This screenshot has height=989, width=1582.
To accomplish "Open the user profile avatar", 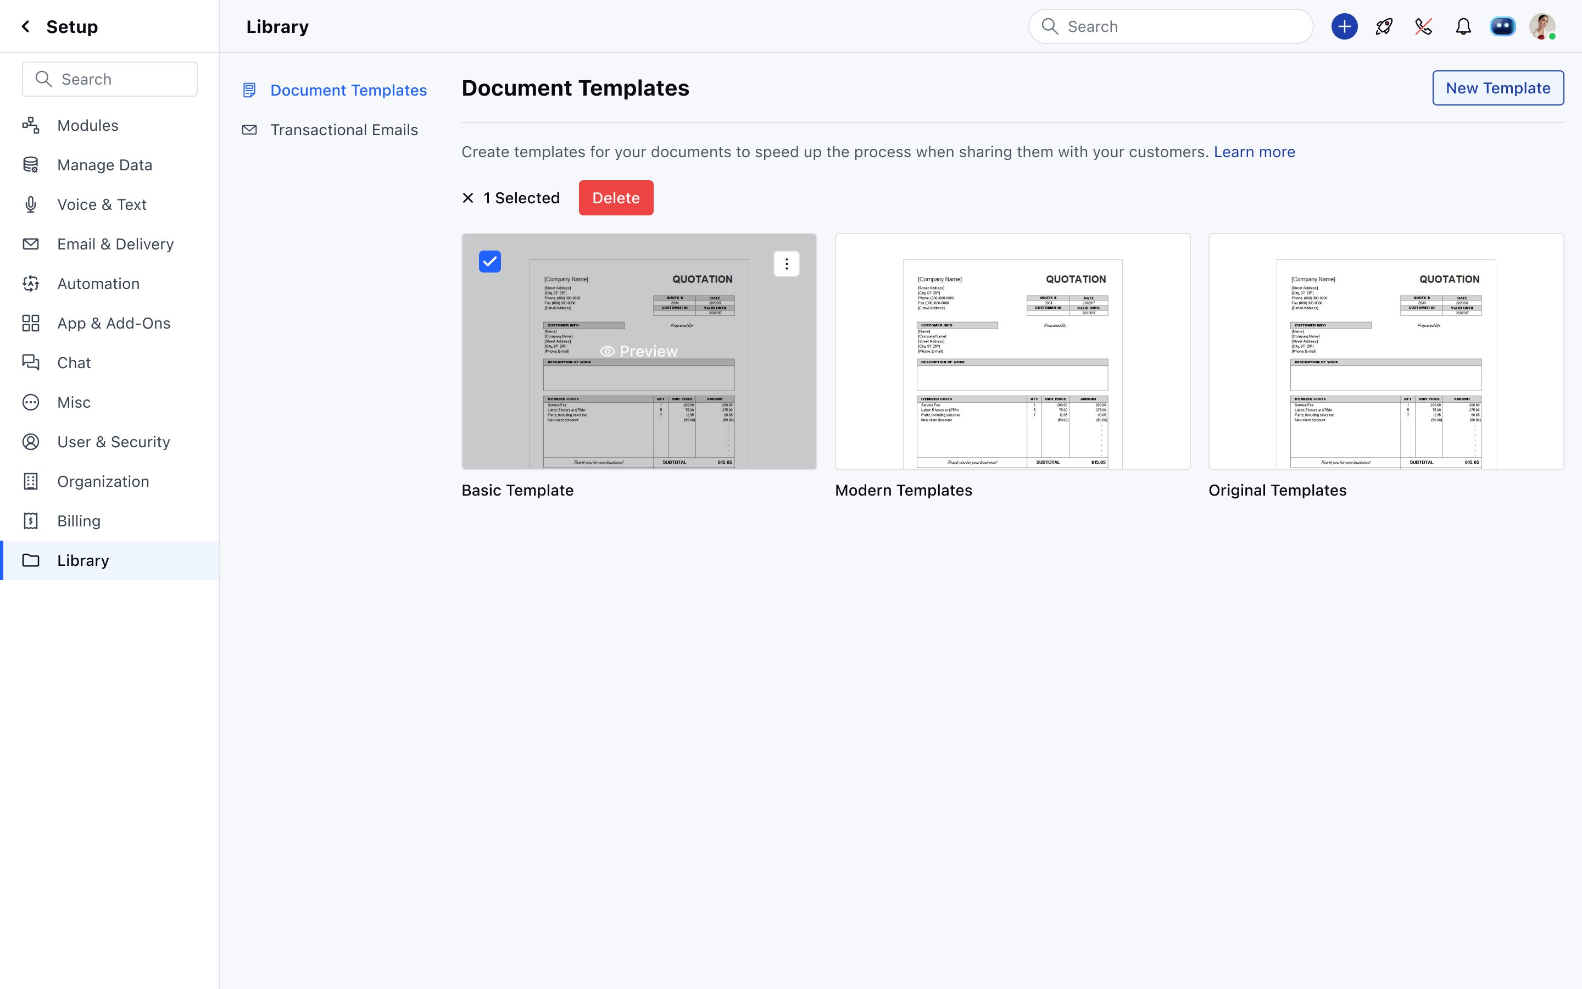I will tap(1542, 26).
